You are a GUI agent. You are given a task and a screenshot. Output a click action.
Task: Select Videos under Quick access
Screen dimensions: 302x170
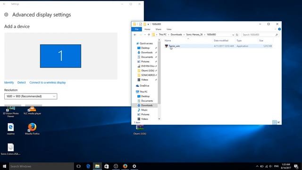point(145,80)
